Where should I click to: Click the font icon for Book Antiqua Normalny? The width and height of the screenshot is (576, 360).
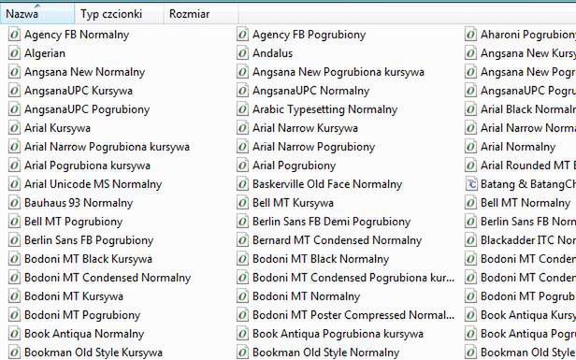click(x=14, y=334)
